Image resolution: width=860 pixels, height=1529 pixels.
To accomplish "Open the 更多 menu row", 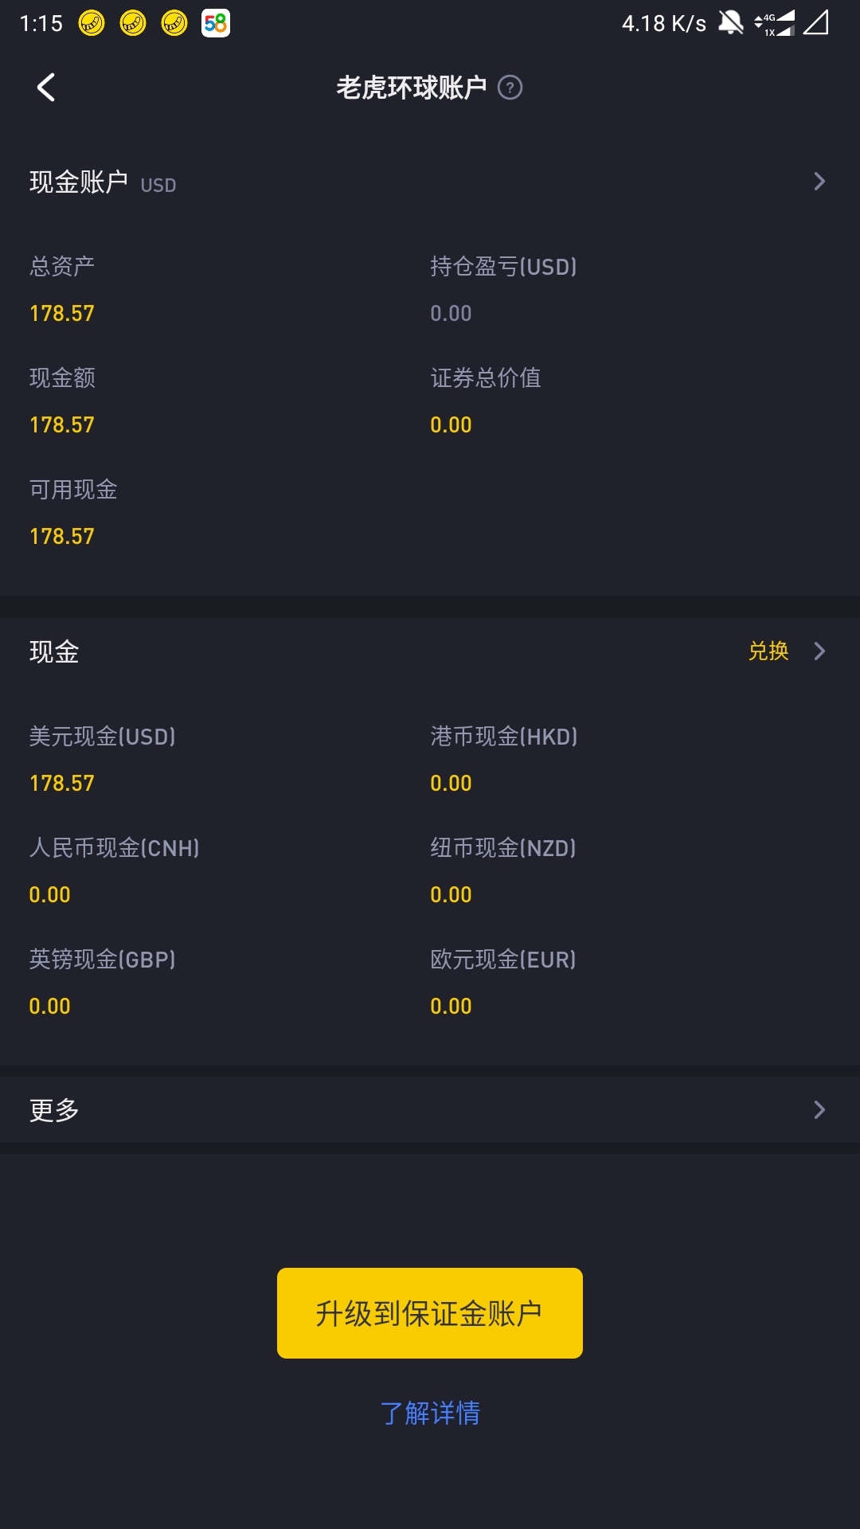I will coord(430,1109).
